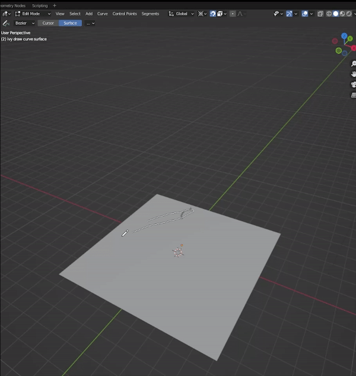
Task: Click the transform orientation axes icon
Action: (x=171, y=14)
